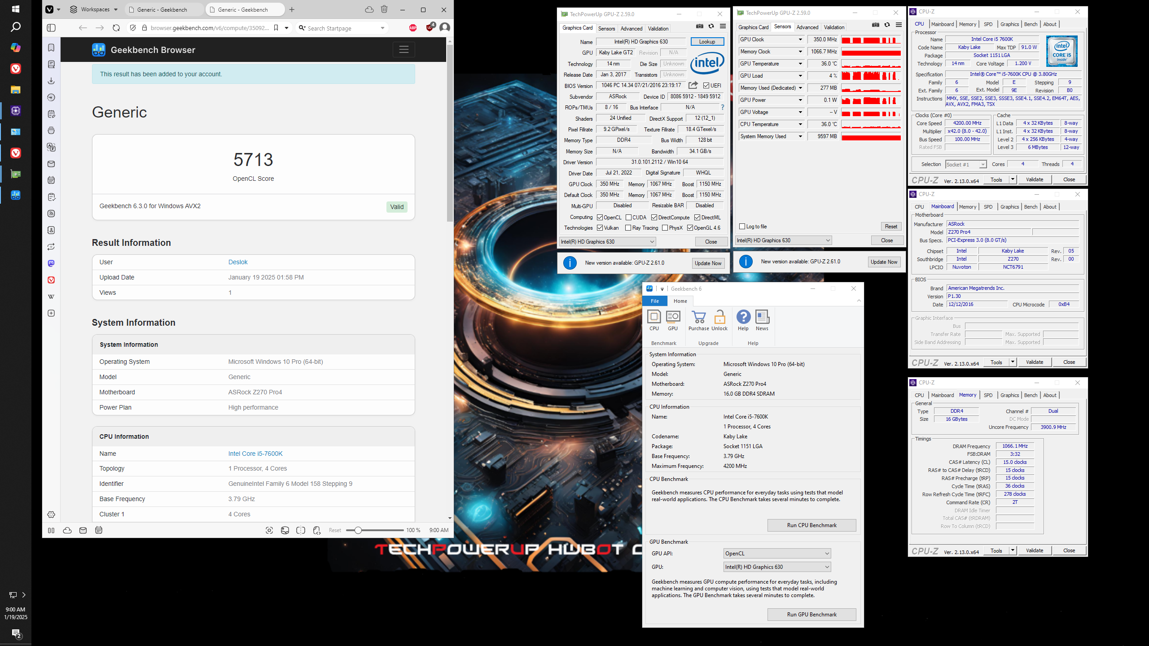Open the GPU benchmark icon in Geekbench 6

coord(673,320)
